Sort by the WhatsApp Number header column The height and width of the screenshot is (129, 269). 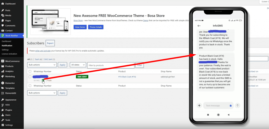click(x=42, y=71)
